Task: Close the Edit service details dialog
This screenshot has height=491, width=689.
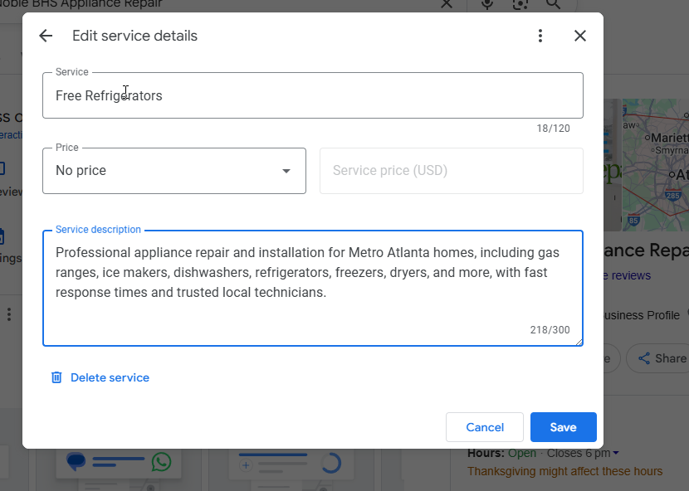Action: click(x=580, y=36)
